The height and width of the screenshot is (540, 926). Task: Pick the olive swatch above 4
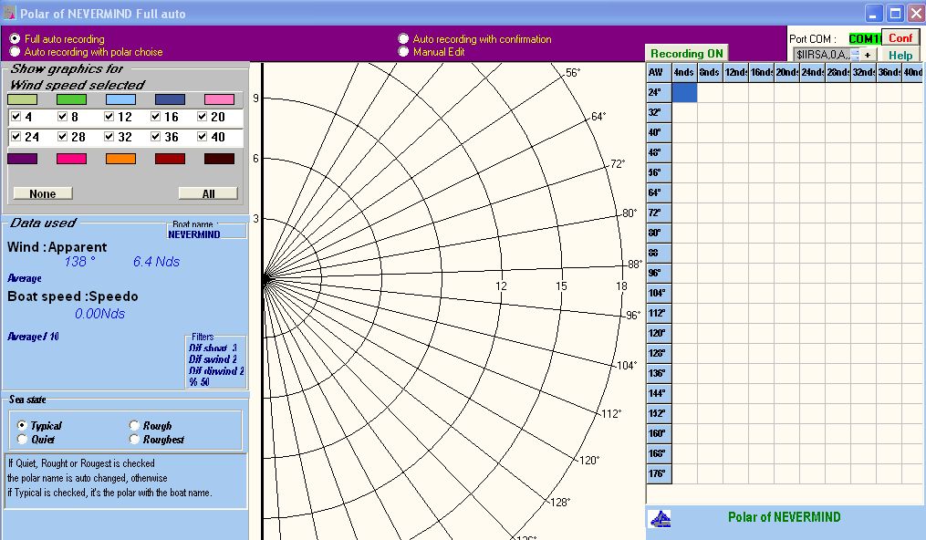pyautogui.click(x=23, y=99)
